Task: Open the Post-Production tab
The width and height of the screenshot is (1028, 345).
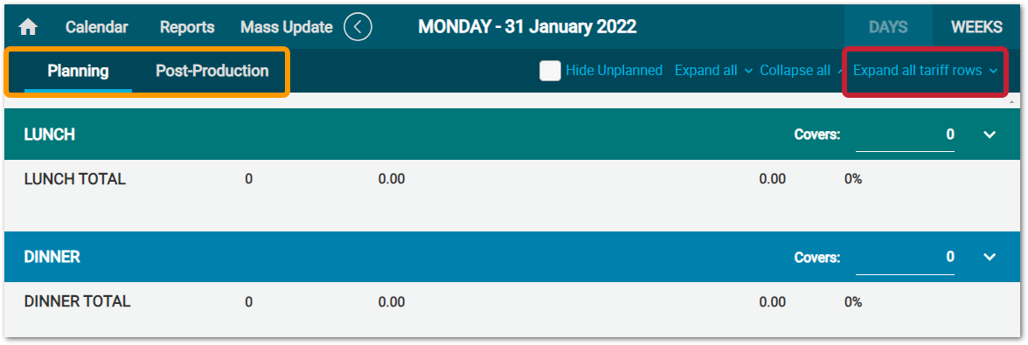Action: click(212, 71)
